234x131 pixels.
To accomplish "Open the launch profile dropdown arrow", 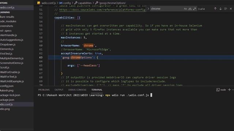I will click(x=233, y=90).
